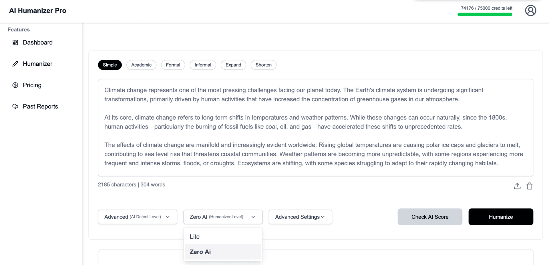Select the Shorten mode pill
Viewport: 549px width, 265px height.
click(x=263, y=65)
